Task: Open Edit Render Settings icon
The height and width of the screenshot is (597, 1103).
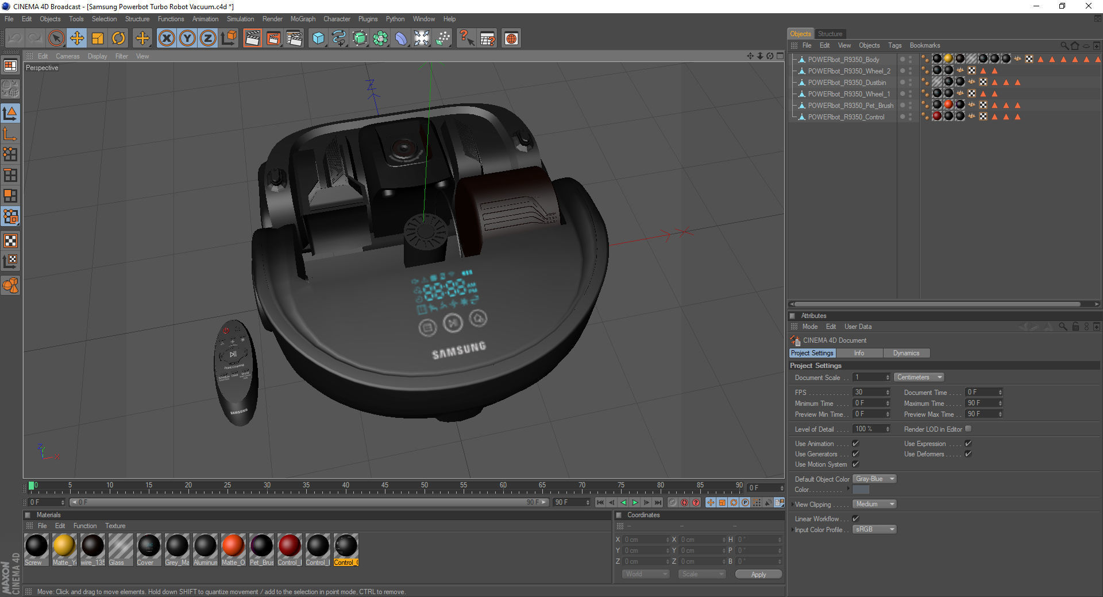Action: click(x=294, y=38)
